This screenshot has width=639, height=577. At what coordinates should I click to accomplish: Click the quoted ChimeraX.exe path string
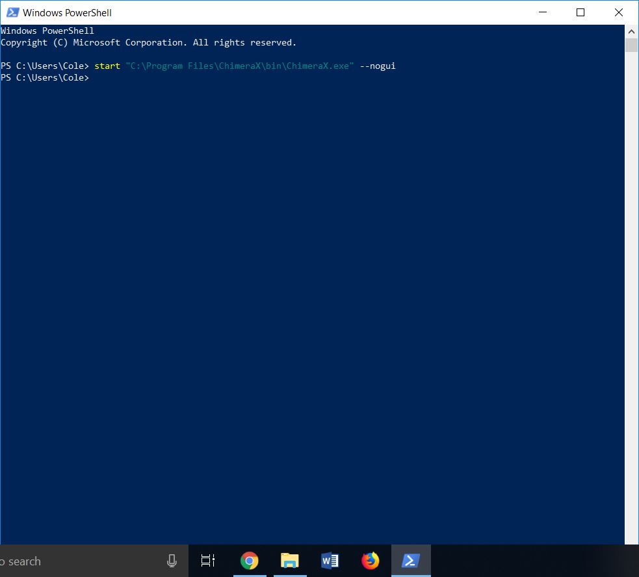click(240, 66)
